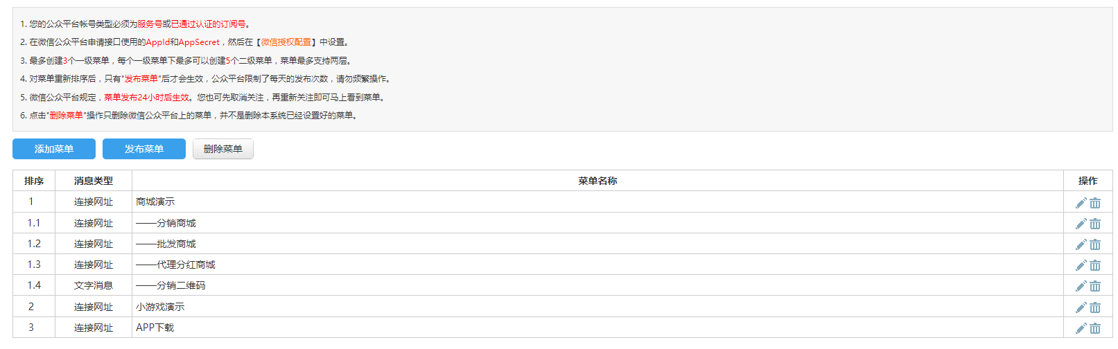The height and width of the screenshot is (349, 1118).
Task: Open the 微信授权配置 link
Action: click(x=286, y=42)
